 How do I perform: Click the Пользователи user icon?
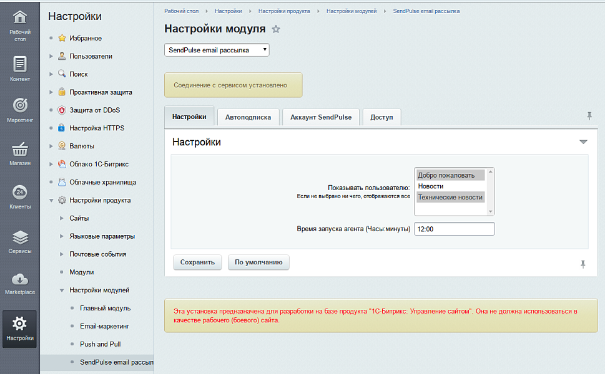point(62,56)
